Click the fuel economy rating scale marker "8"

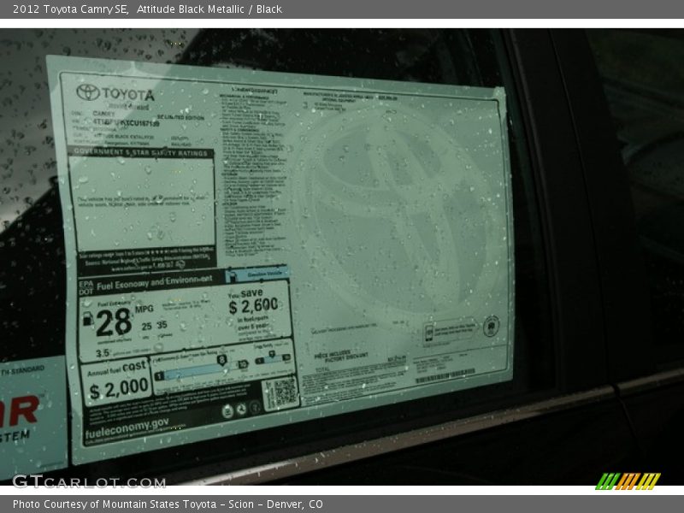pos(221,360)
